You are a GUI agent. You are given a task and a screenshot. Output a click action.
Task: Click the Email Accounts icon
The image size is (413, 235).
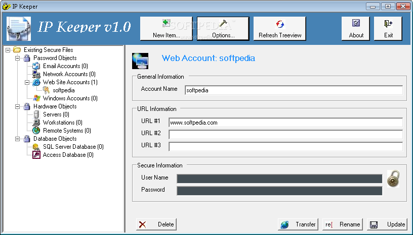(36, 66)
